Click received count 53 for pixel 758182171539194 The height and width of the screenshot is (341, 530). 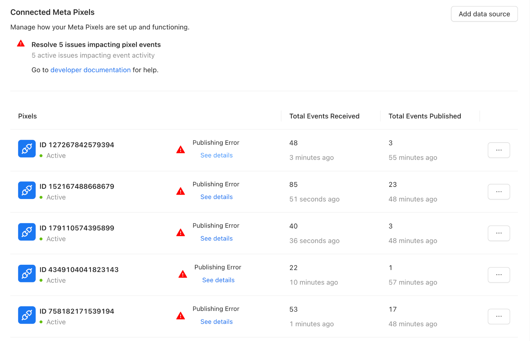[293, 309]
